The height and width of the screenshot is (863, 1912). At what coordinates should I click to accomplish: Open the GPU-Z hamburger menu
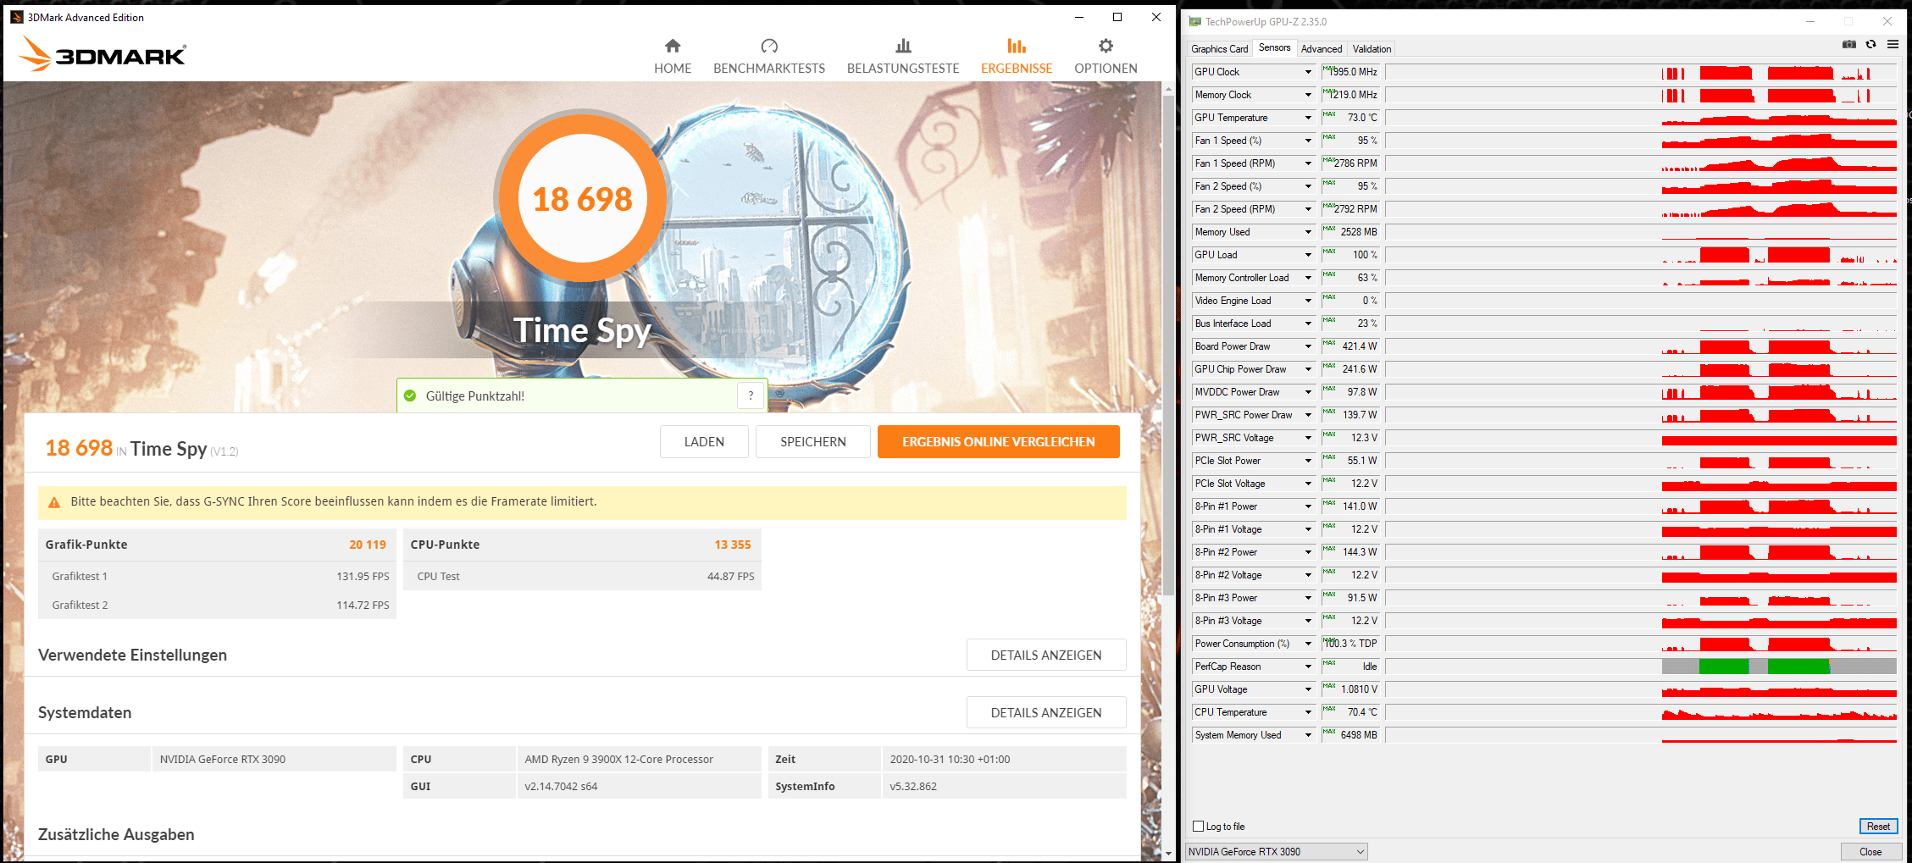pos(1893,44)
